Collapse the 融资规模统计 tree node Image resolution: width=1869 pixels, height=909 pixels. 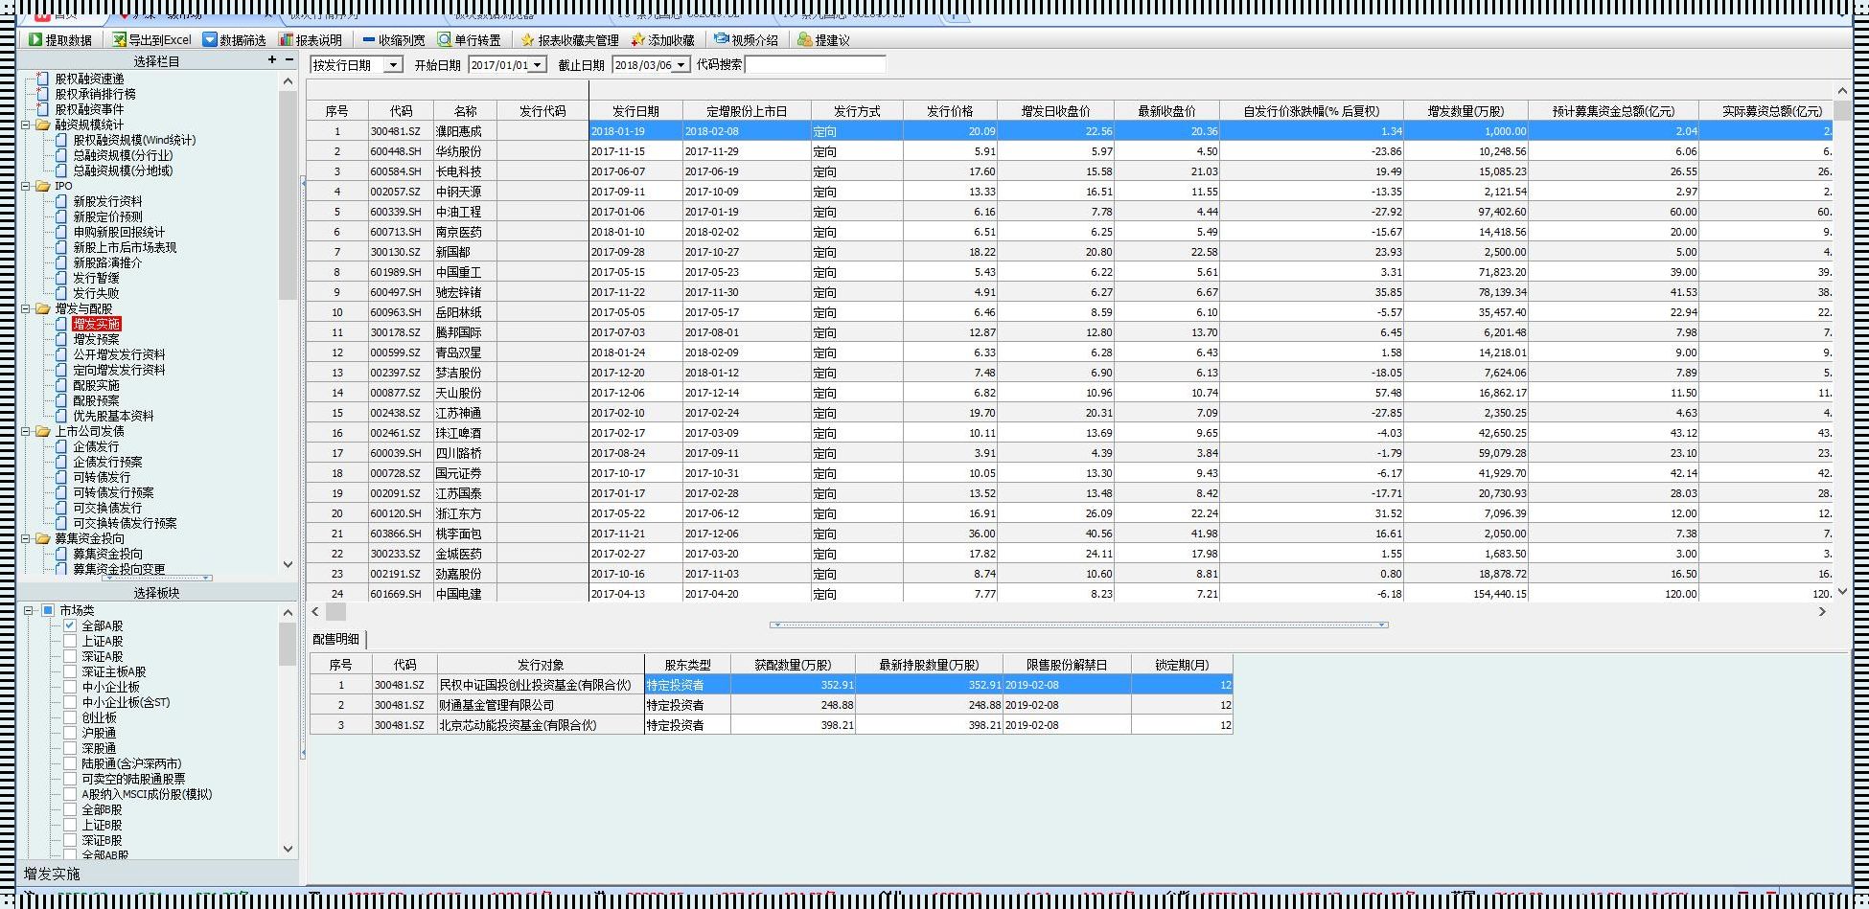[x=26, y=125]
